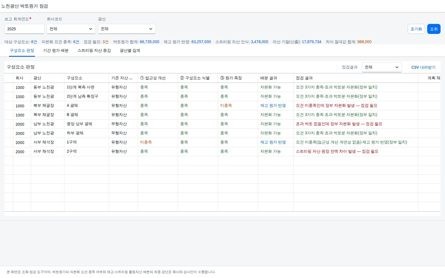Image resolution: width=445 pixels, height=278 pixels.
Task: Click 동부 노천광 in the 1단계 북측 사면 row
Action: (x=44, y=87)
